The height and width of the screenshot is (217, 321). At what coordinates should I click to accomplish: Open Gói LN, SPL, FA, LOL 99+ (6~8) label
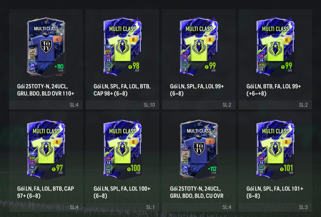click(197, 90)
